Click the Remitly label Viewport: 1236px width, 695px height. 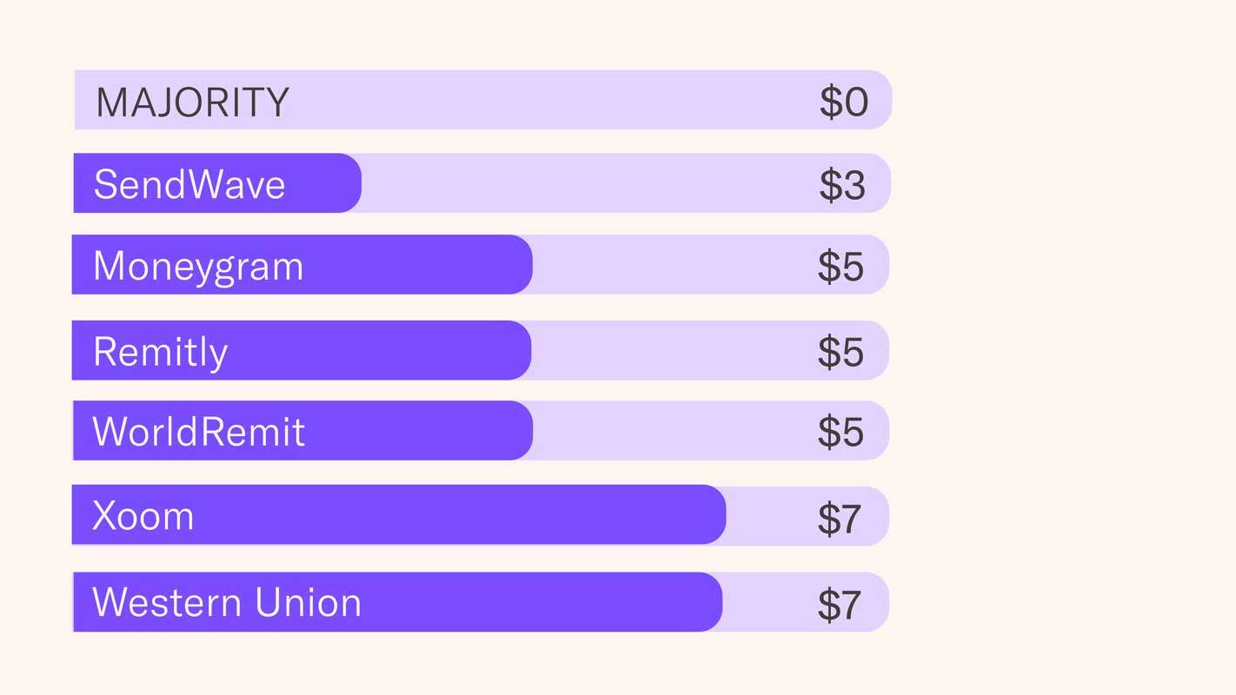(x=160, y=351)
